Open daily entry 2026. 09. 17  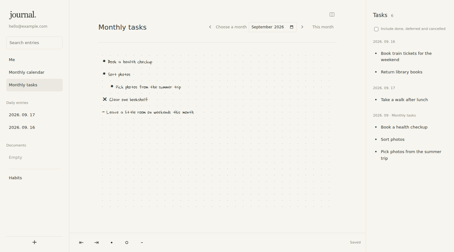[x=34, y=115]
